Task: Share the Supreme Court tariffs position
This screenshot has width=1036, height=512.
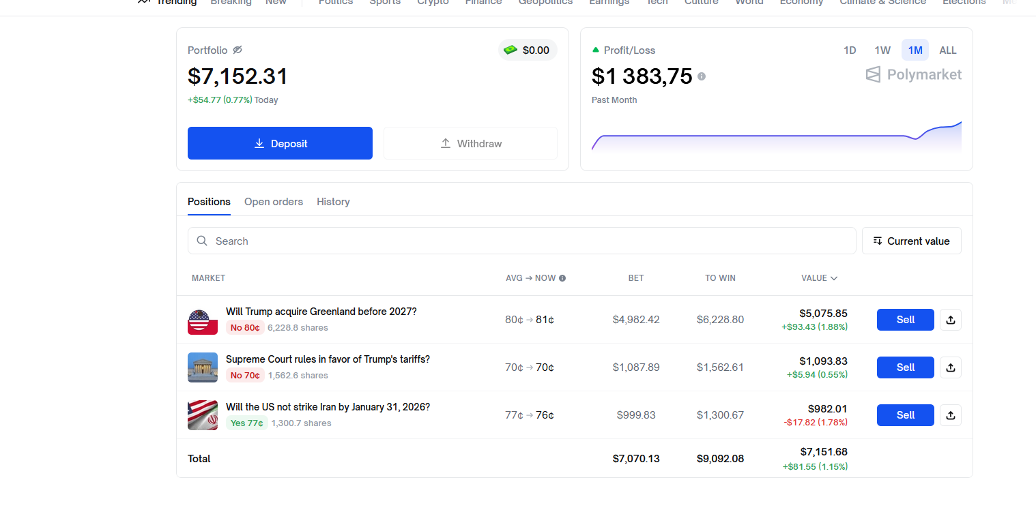Action: point(951,367)
